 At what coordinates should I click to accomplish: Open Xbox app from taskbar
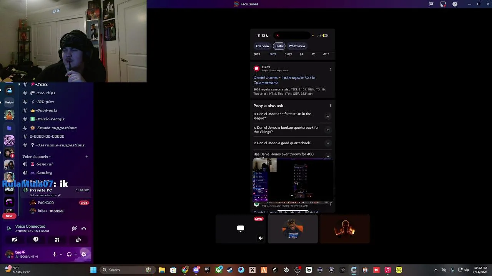click(x=219, y=270)
